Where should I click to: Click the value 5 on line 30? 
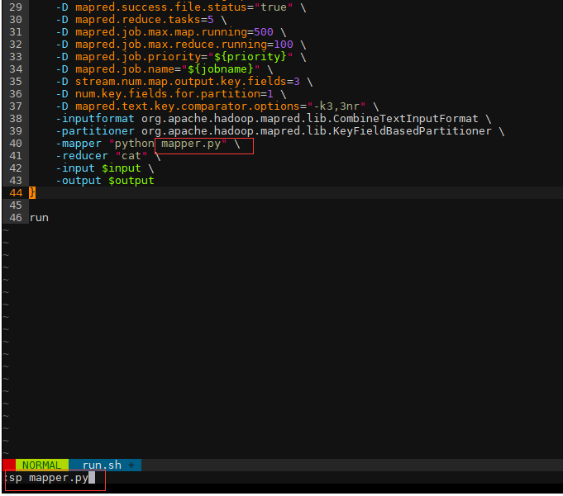211,20
